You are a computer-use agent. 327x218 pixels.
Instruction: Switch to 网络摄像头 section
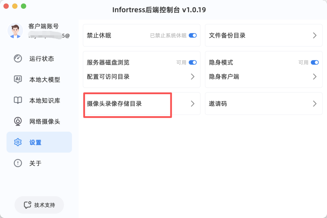pos(39,121)
